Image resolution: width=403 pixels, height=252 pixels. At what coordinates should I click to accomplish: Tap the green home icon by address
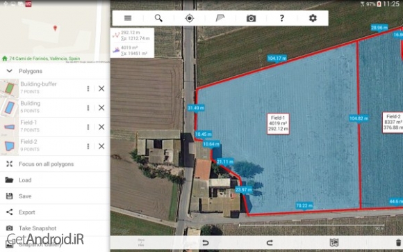tap(5, 58)
